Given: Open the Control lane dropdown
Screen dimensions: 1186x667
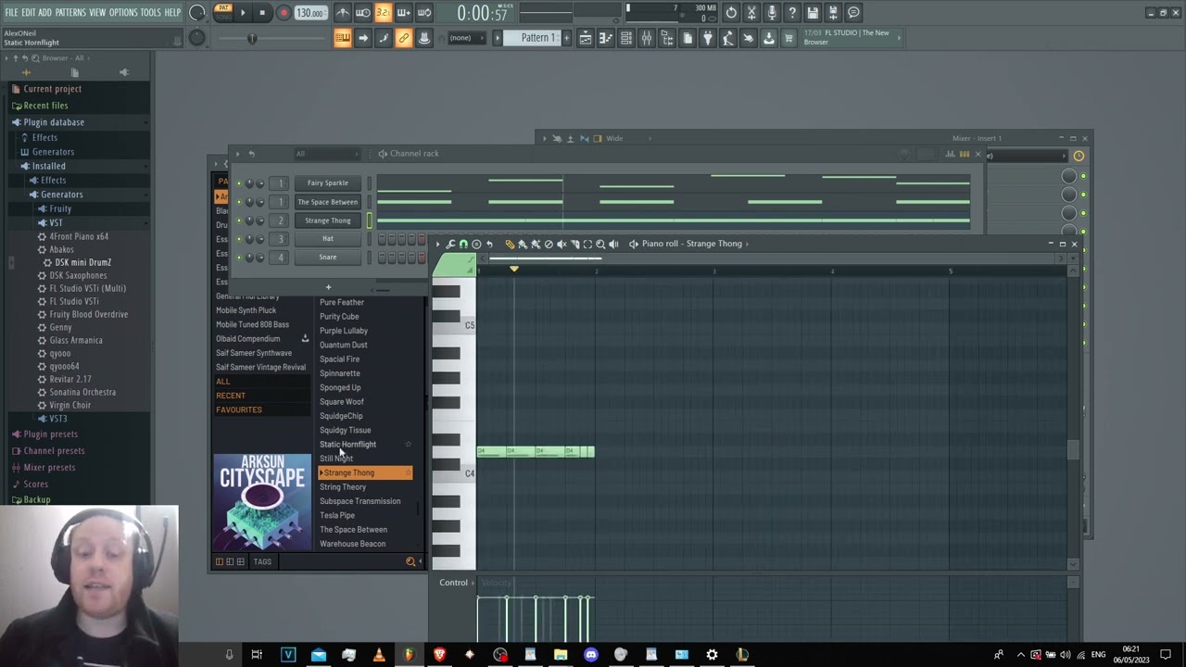Looking at the screenshot, I should (453, 583).
